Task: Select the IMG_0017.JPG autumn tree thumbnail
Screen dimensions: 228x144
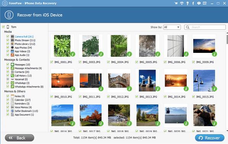Action: (x=91, y=115)
